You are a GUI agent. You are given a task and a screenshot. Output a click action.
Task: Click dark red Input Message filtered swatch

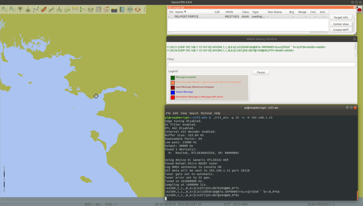(173, 87)
